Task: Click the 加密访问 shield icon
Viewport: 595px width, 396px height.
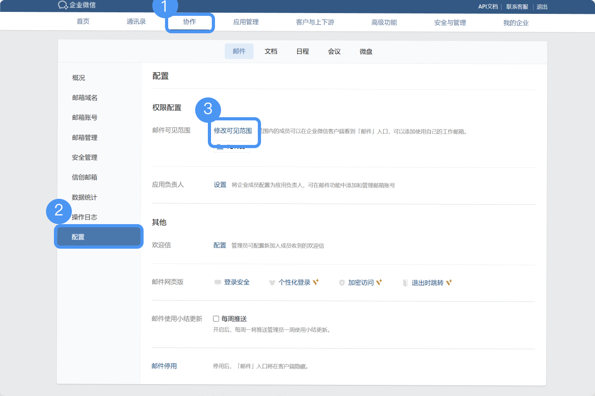Action: [342, 283]
